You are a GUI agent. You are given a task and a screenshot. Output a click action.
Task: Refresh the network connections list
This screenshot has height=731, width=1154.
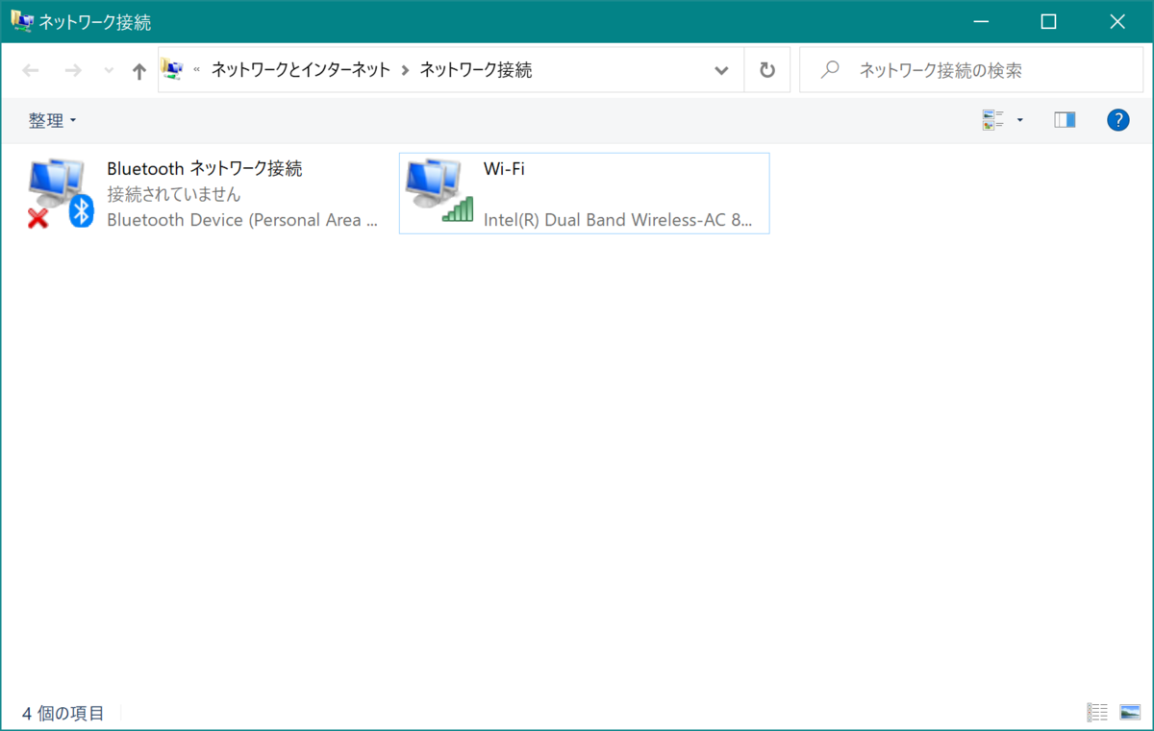(767, 70)
